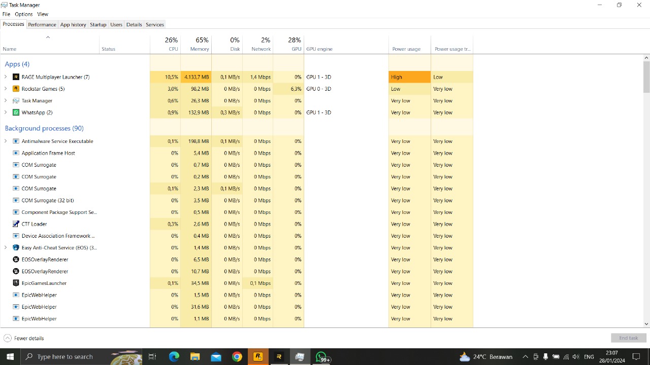
Task: Click the Apps (4) group heading
Action: (17, 64)
